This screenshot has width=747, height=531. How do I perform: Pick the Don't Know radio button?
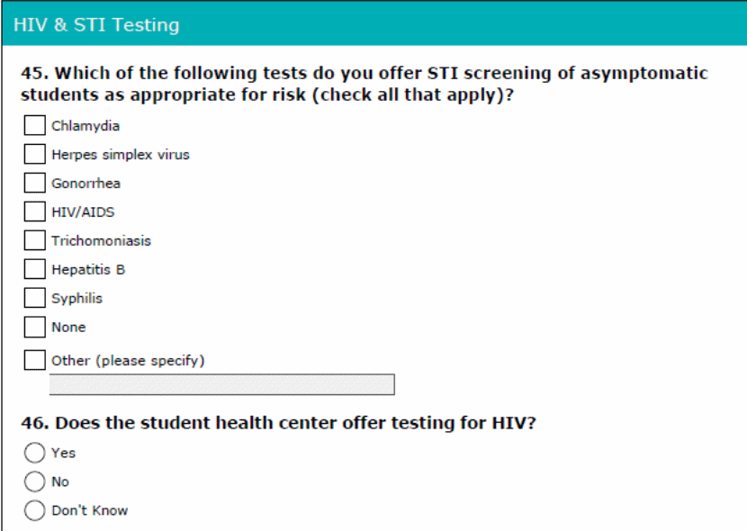[x=34, y=510]
